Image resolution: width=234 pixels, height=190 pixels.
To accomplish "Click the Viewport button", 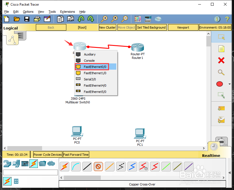I will click(x=183, y=27).
